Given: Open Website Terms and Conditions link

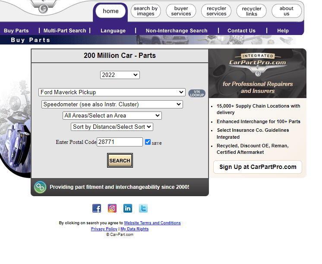Looking at the screenshot, I should [x=152, y=223].
